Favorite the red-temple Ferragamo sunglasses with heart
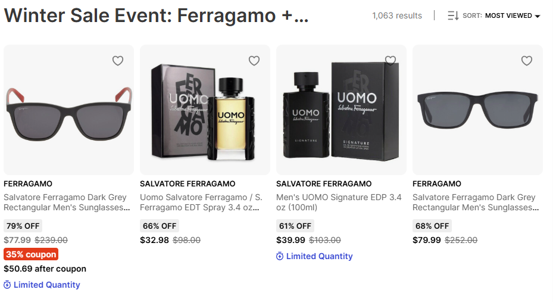 point(118,60)
